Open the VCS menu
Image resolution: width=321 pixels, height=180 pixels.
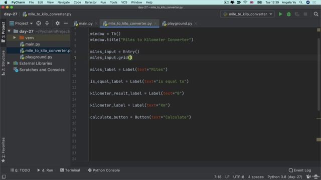coord(124,2)
